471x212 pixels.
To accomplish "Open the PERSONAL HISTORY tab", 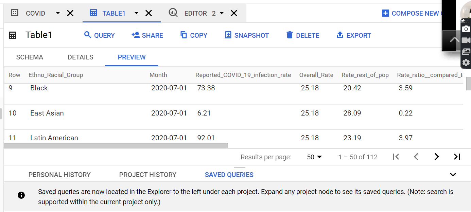I will [59, 175].
